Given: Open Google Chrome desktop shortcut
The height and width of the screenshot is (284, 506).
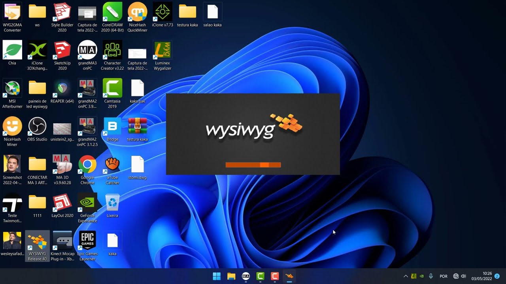Looking at the screenshot, I should pos(87,170).
